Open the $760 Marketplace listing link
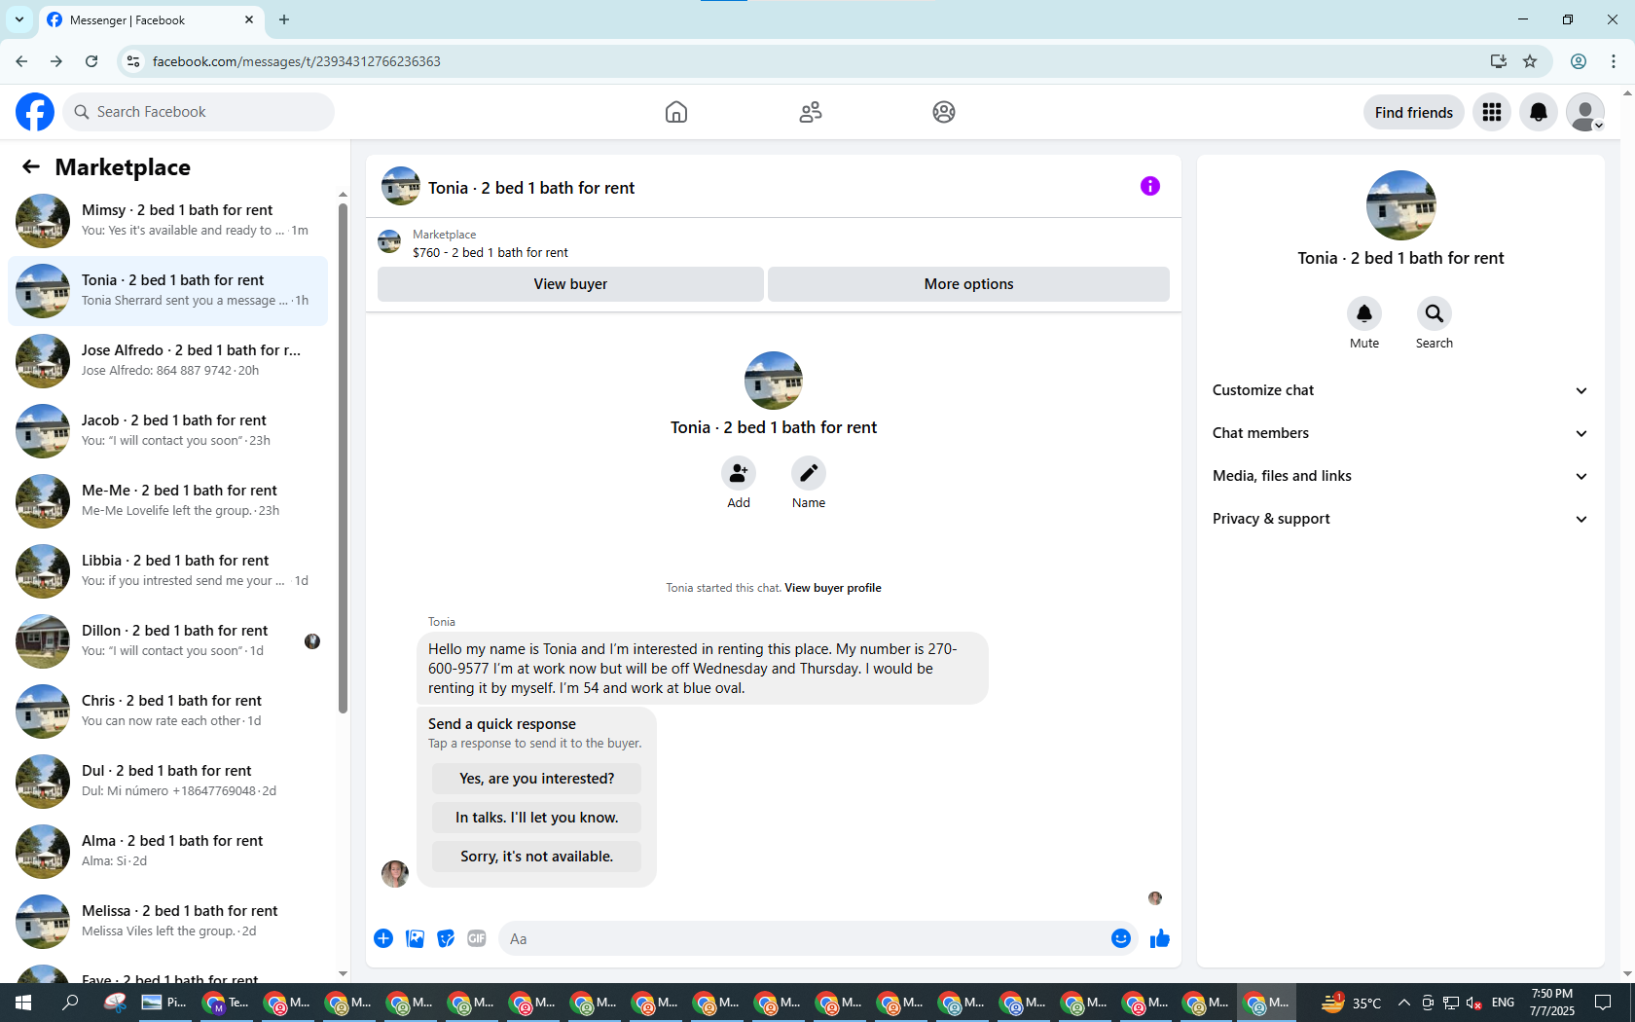 [x=490, y=252]
